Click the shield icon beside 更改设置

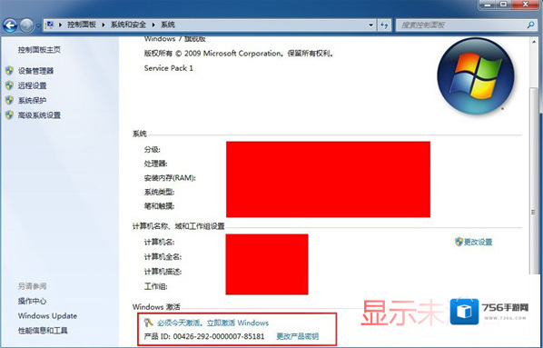click(x=459, y=242)
